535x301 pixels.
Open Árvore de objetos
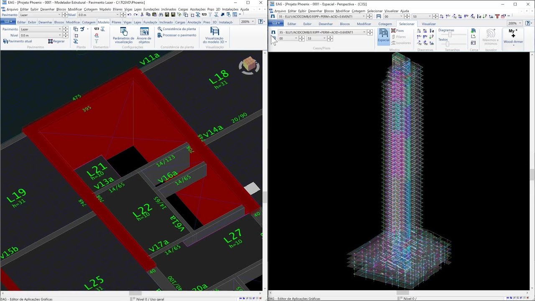click(144, 36)
